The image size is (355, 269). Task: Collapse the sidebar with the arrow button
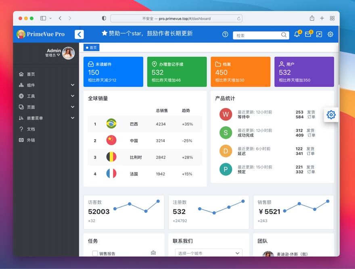(x=79, y=34)
